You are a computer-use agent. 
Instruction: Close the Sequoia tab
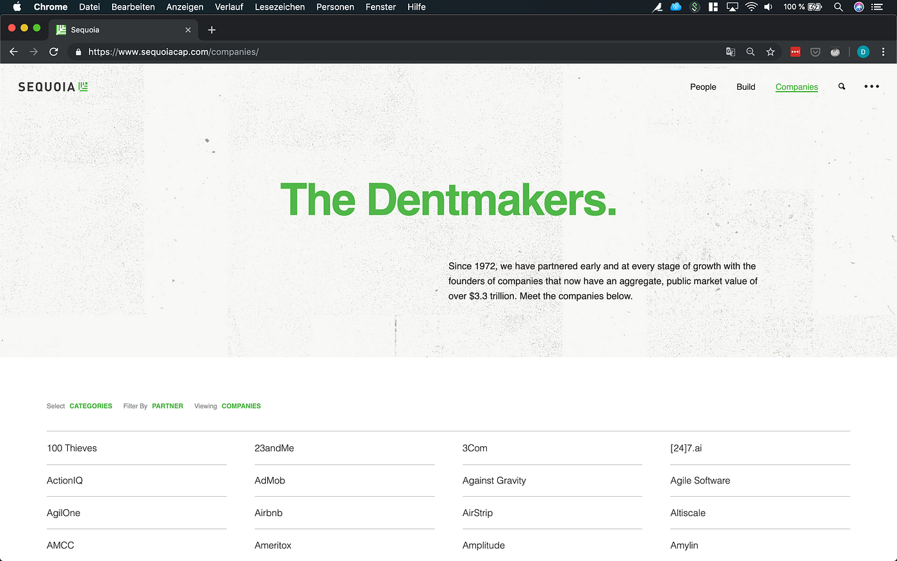tap(188, 29)
